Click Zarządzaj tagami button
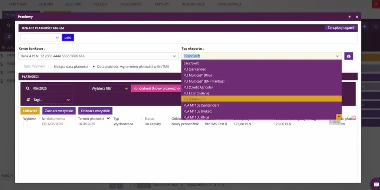The height and width of the screenshot is (190, 380). click(x=341, y=28)
